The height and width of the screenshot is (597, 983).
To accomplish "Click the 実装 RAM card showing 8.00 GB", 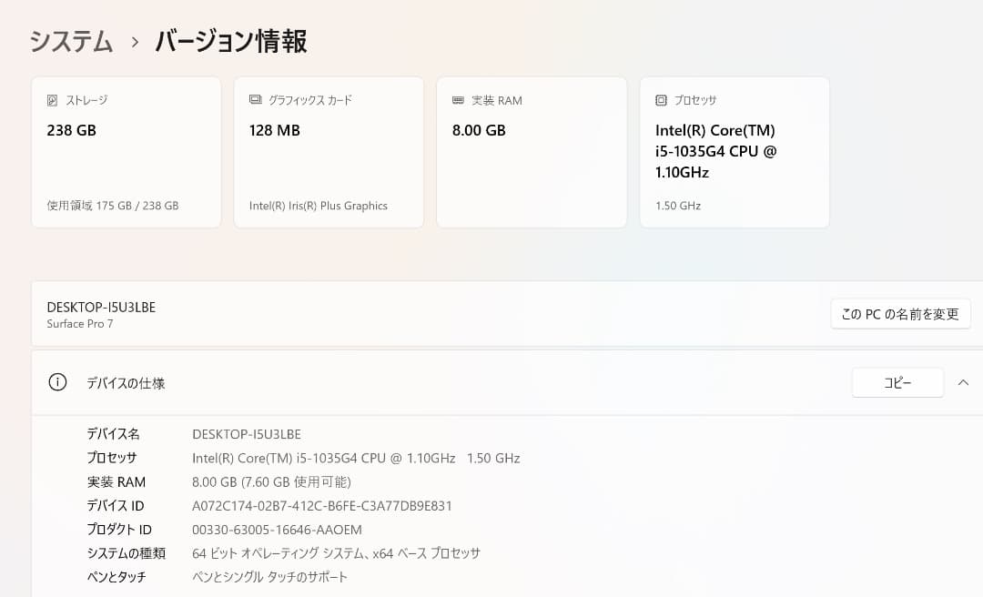I will point(532,152).
